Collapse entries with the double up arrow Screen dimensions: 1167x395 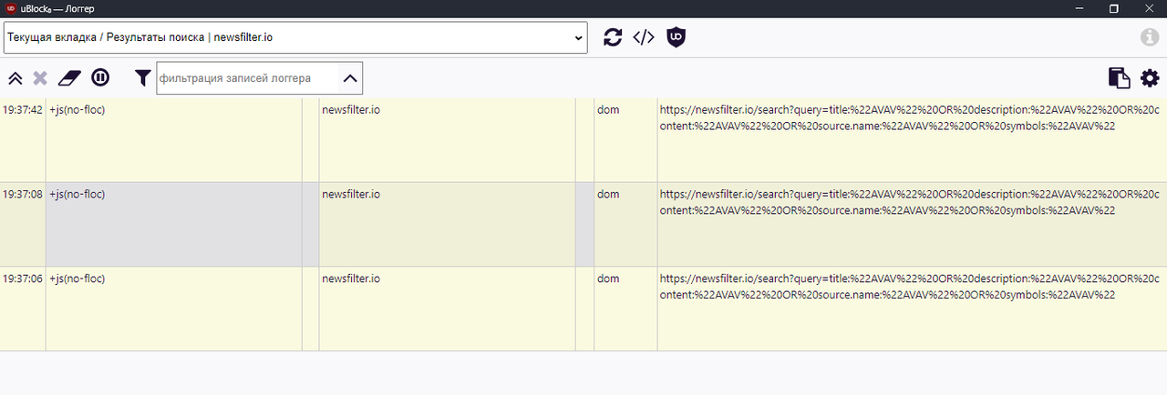(15, 78)
